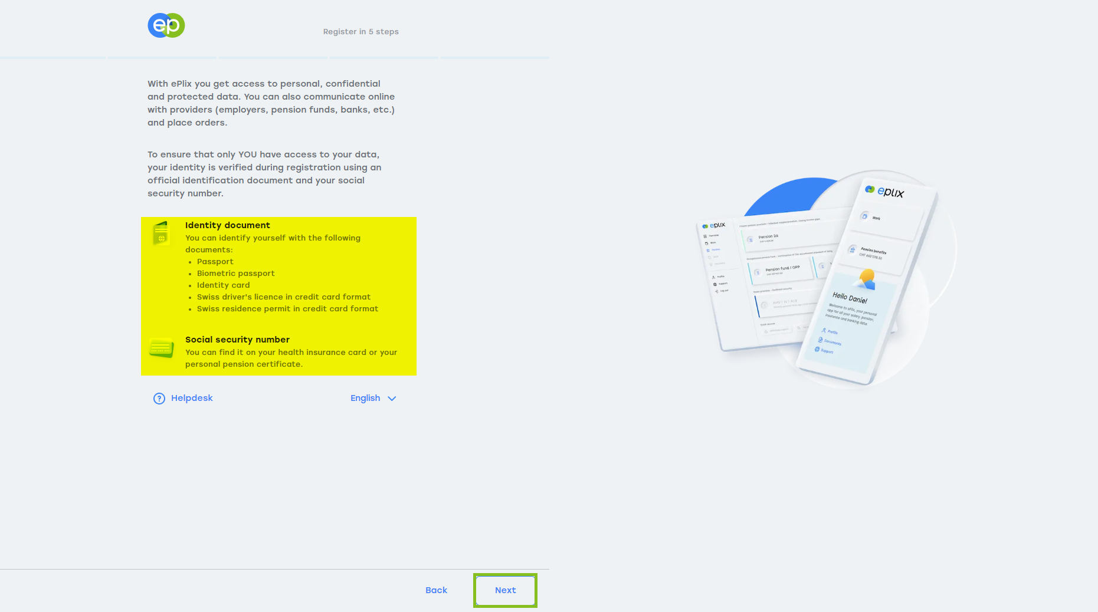Click the last registration step segment
Screen dimensions: 1098x612
point(494,58)
